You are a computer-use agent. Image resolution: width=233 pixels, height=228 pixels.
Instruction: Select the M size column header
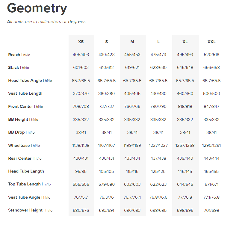click(x=132, y=42)
